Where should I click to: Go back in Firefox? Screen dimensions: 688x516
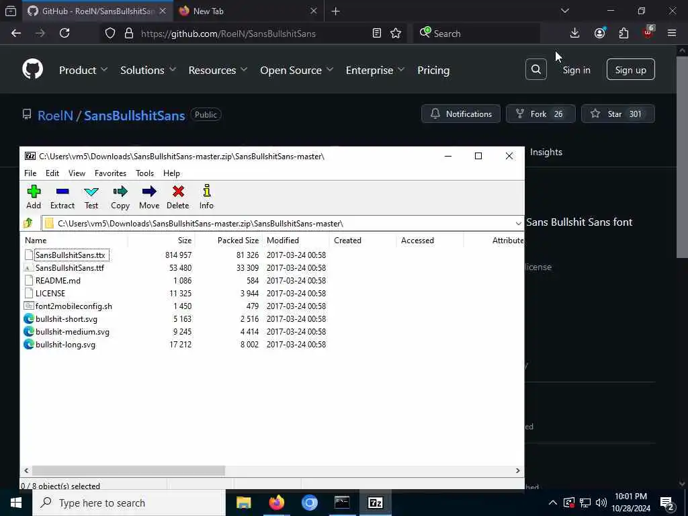[x=16, y=34]
